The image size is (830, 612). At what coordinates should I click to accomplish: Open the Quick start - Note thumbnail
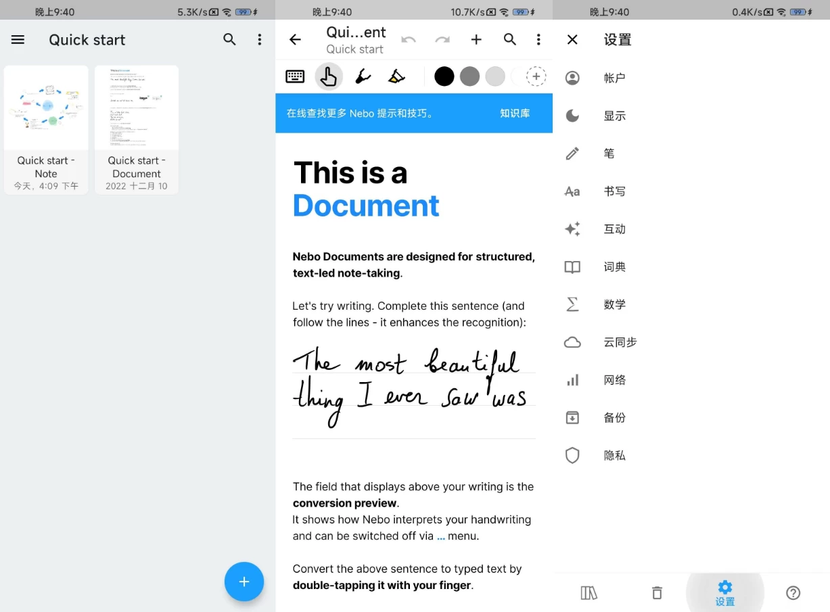(x=46, y=108)
